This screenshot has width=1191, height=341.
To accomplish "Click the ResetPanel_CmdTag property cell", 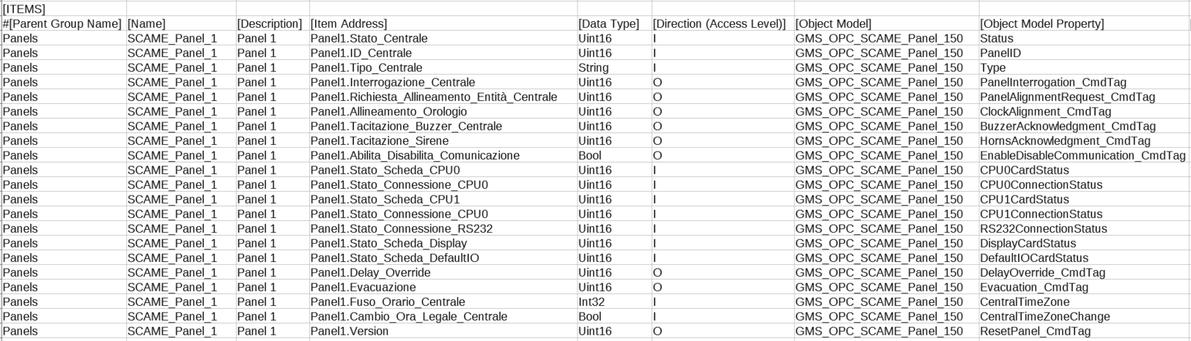I will tap(1035, 331).
